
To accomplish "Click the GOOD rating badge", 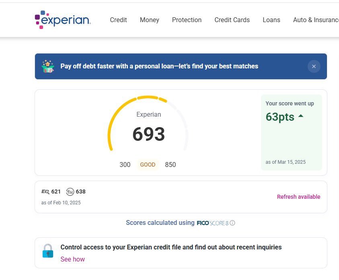I will click(148, 165).
